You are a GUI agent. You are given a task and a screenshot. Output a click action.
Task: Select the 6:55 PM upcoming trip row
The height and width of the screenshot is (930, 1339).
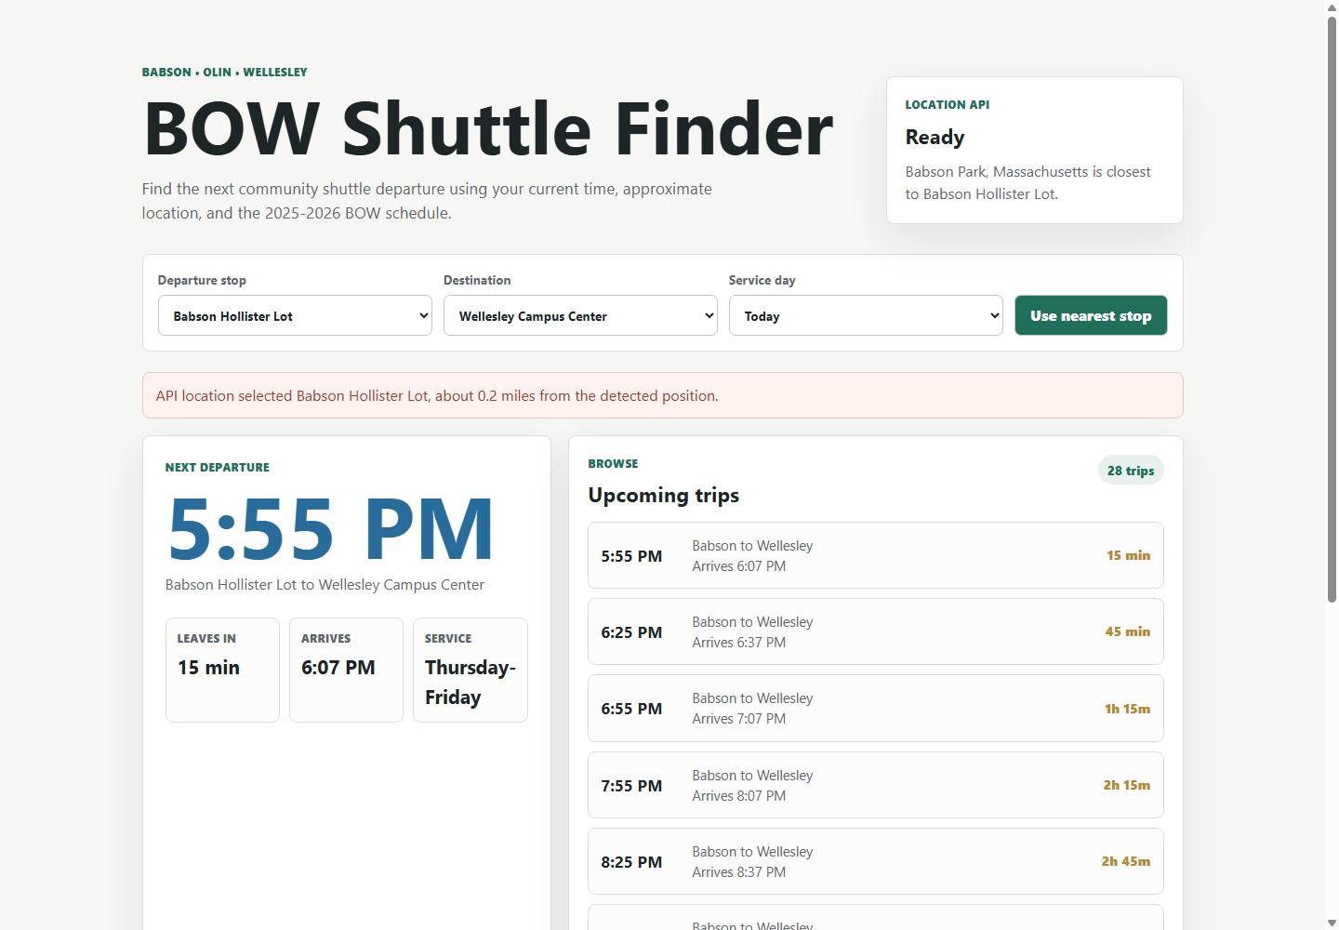pos(875,708)
